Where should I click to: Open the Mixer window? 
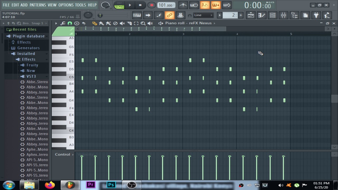tap(283, 15)
